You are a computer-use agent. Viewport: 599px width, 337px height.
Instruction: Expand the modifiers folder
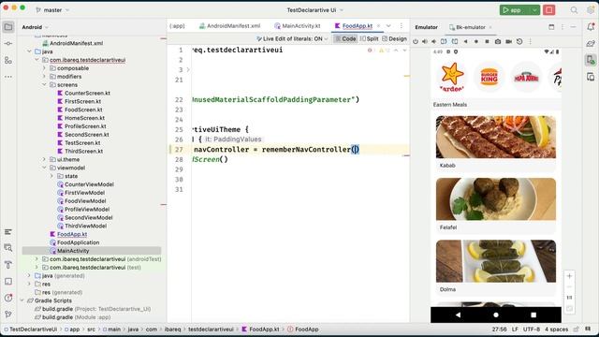(x=44, y=77)
